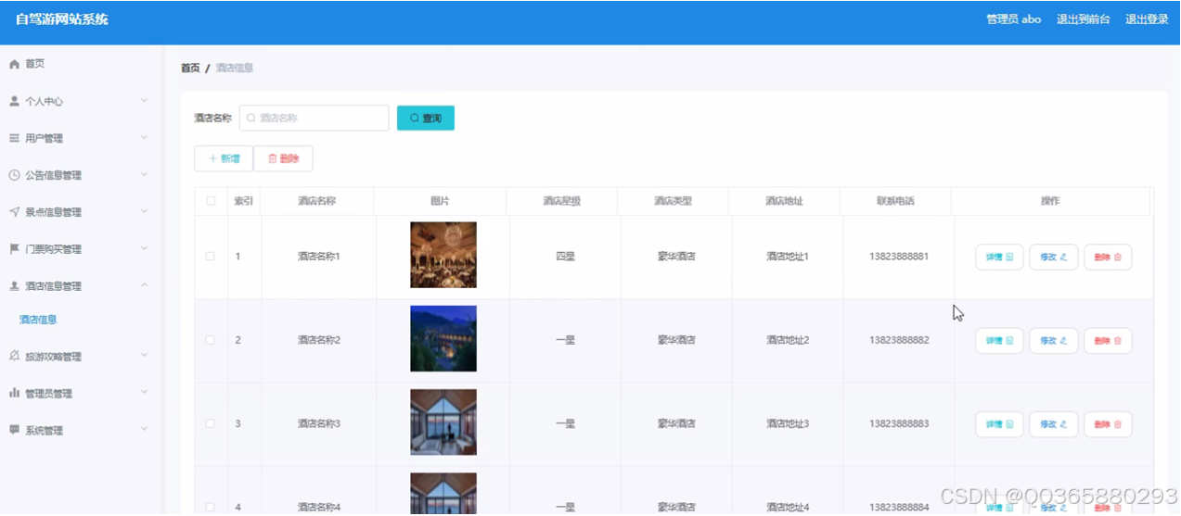Image resolution: width=1181 pixels, height=516 pixels.
Task: Open the banquet hall image of 酒店名称1
Action: click(443, 255)
